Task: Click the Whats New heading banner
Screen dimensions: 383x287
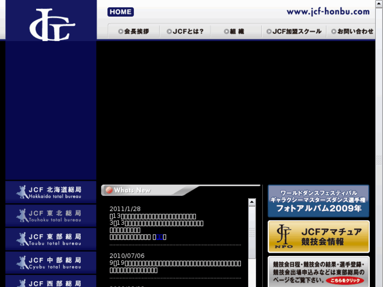Action: 181,190
